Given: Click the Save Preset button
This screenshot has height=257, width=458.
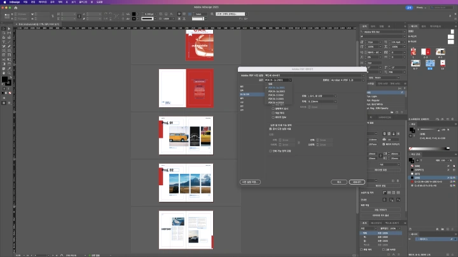Looking at the screenshot, I should (x=251, y=182).
